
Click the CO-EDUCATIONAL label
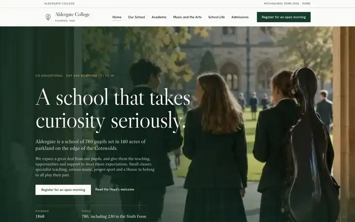pos(49,75)
